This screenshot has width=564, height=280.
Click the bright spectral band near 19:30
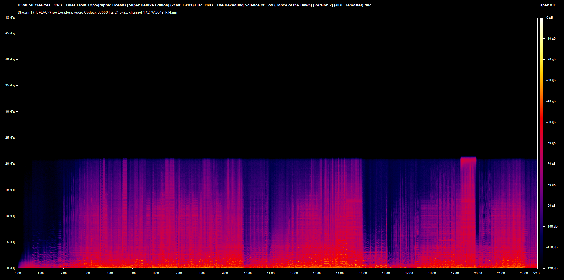[468, 212]
